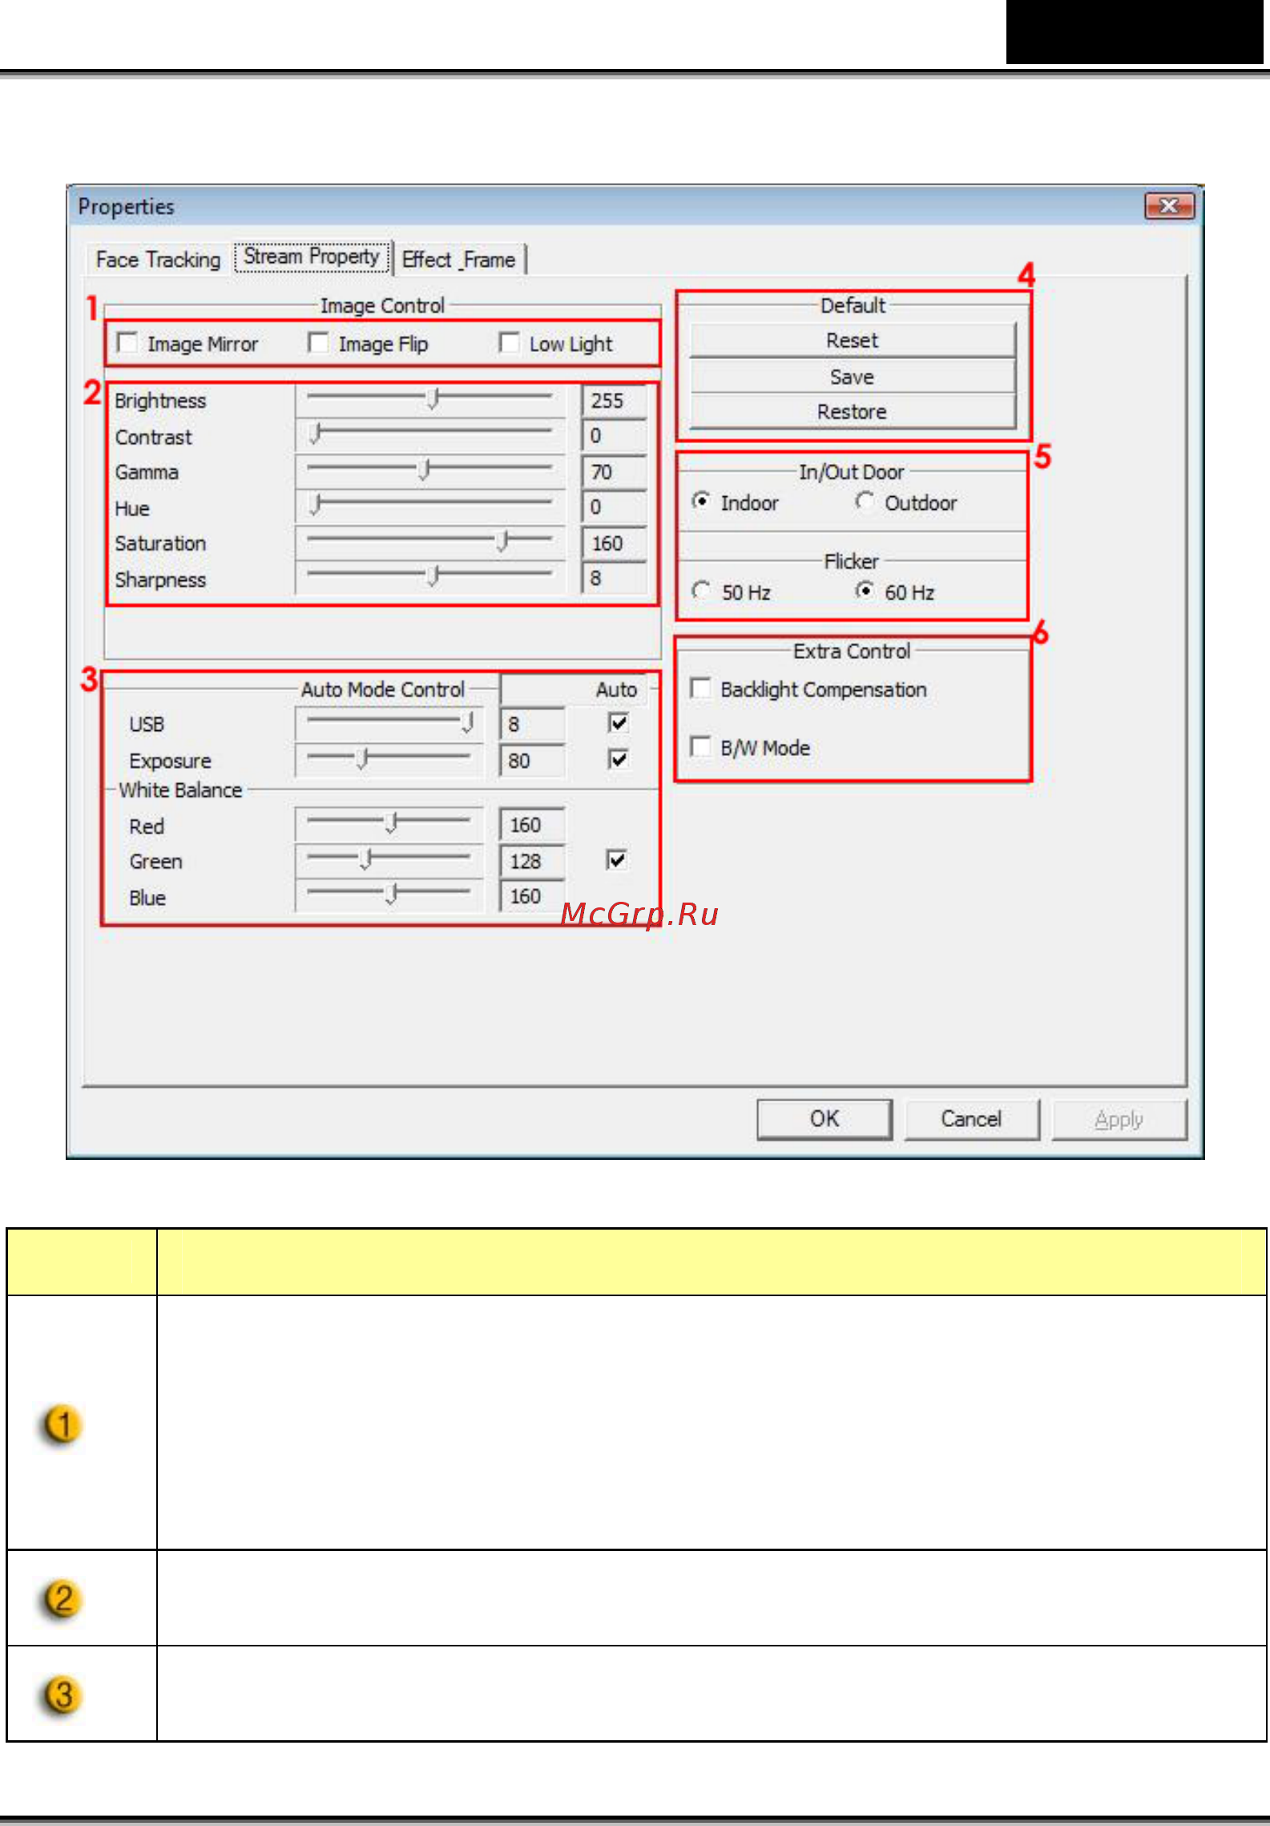Open the Effect Frame tab
Screen dimensions: 1270x1826
[459, 260]
